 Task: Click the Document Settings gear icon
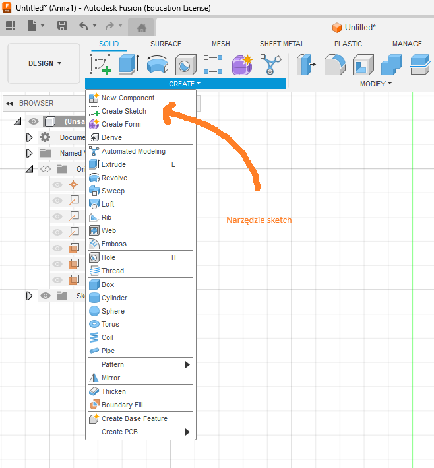[x=45, y=137]
